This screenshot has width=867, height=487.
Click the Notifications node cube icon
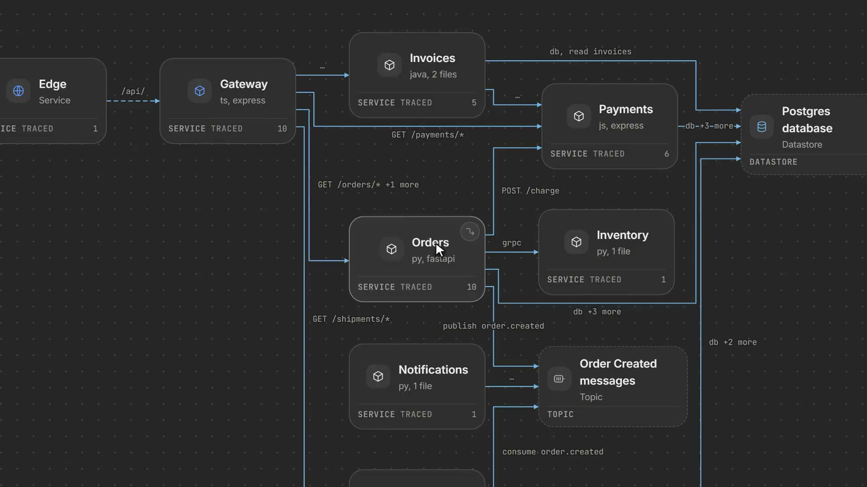point(378,377)
